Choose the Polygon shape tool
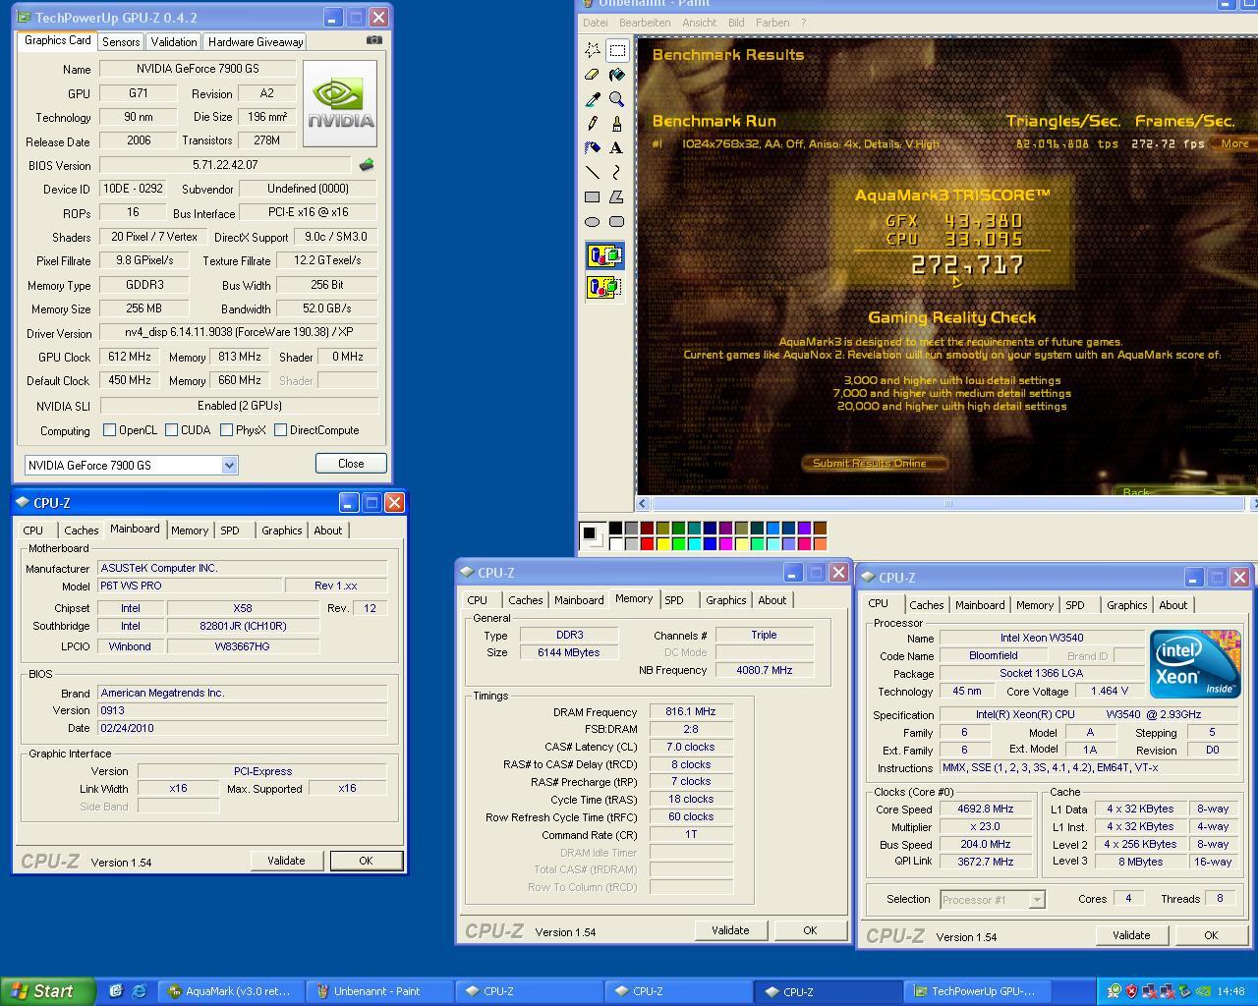The image size is (1258, 1006). (x=617, y=197)
